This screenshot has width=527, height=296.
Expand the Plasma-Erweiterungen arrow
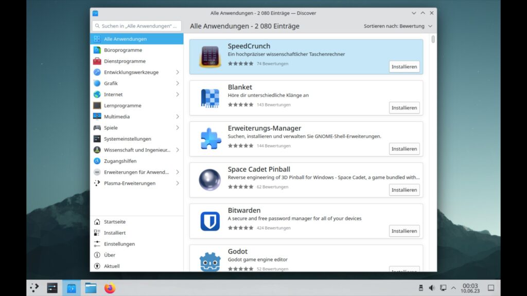click(178, 183)
